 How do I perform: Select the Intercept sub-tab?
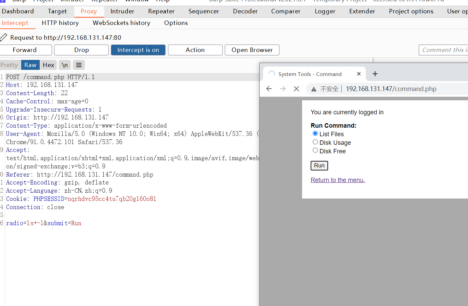[15, 23]
